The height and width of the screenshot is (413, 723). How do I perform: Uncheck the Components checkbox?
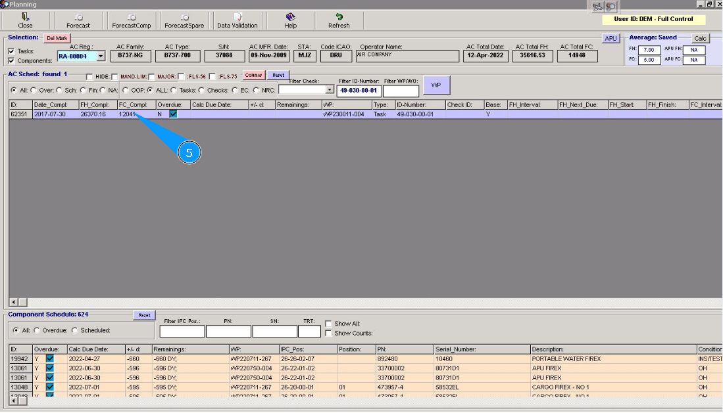pos(11,60)
